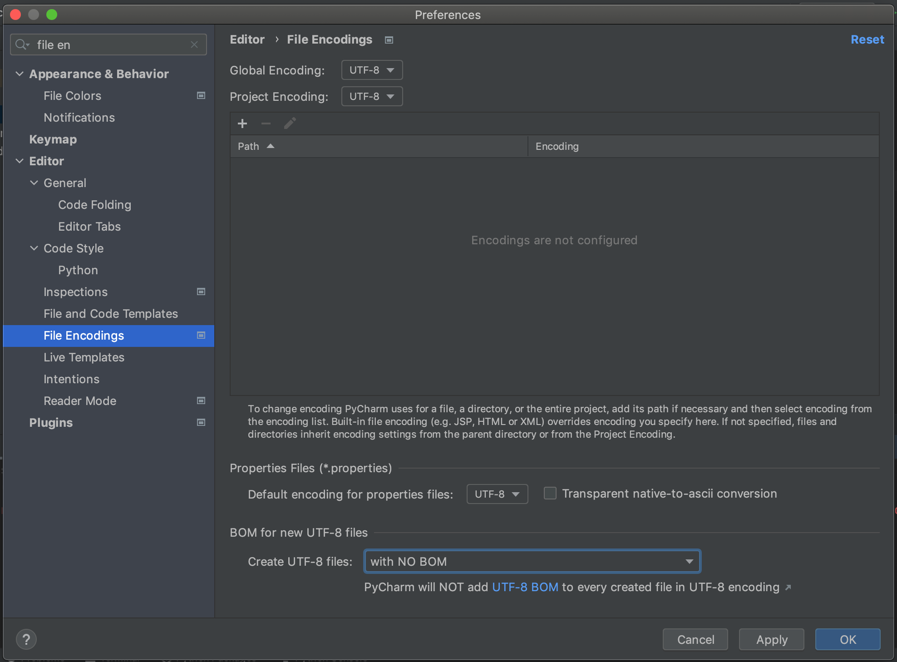This screenshot has height=662, width=897.
Task: Click the jump icon next to Plugins
Action: (x=201, y=422)
